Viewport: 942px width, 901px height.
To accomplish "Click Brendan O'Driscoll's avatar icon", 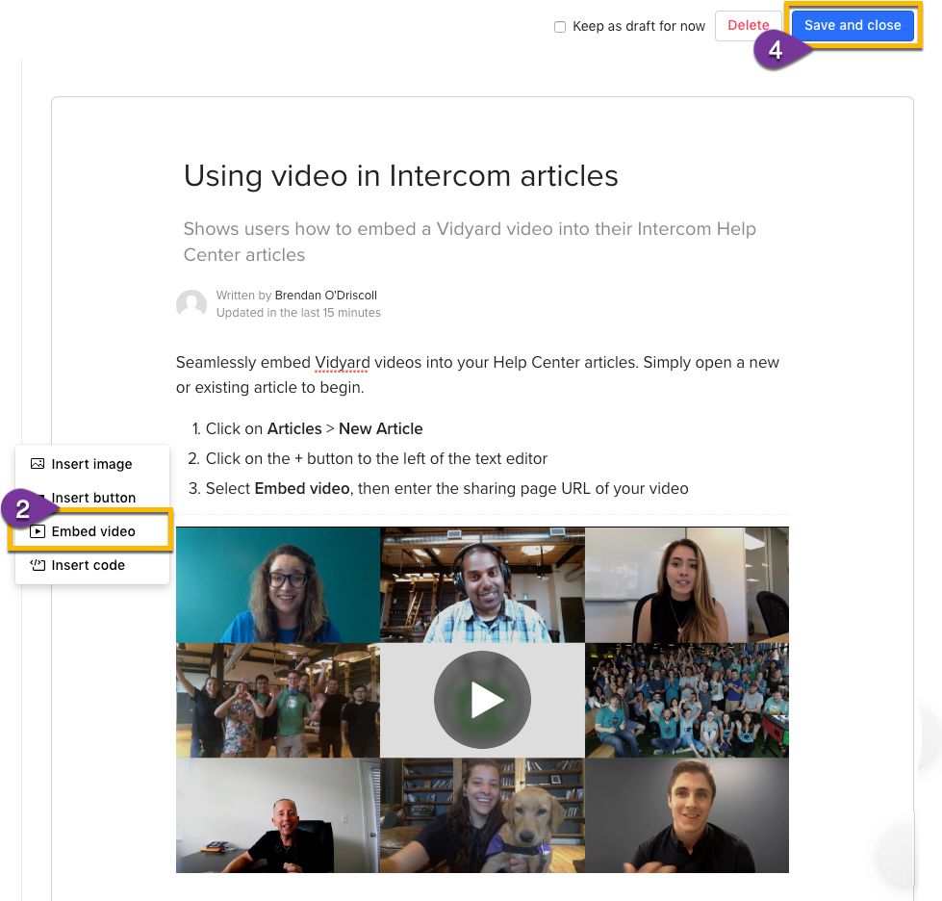I will [x=191, y=303].
